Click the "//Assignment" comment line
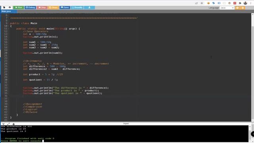 (x=33, y=104)
